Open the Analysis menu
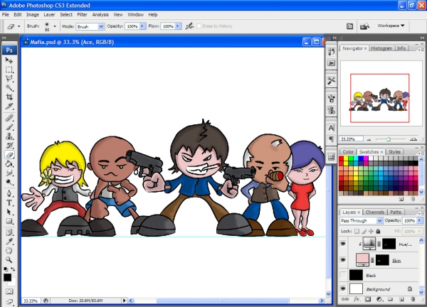Viewport: 427px width, 307px height. pos(100,15)
